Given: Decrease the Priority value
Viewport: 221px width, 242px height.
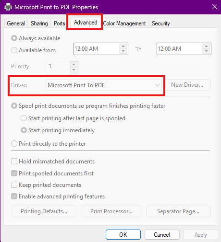Looking at the screenshot, I should pos(74,69).
